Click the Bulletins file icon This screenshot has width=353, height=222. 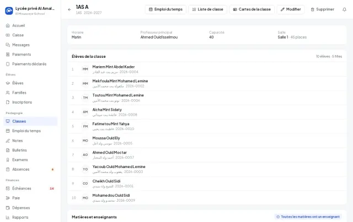coord(8,150)
